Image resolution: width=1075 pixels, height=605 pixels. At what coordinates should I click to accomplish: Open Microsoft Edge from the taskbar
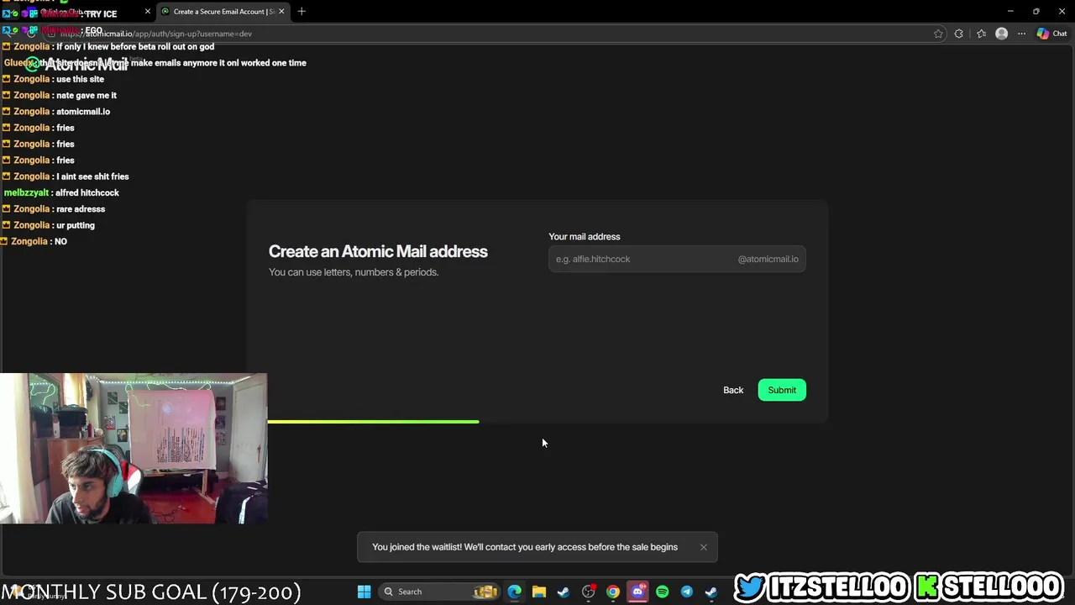tap(514, 592)
